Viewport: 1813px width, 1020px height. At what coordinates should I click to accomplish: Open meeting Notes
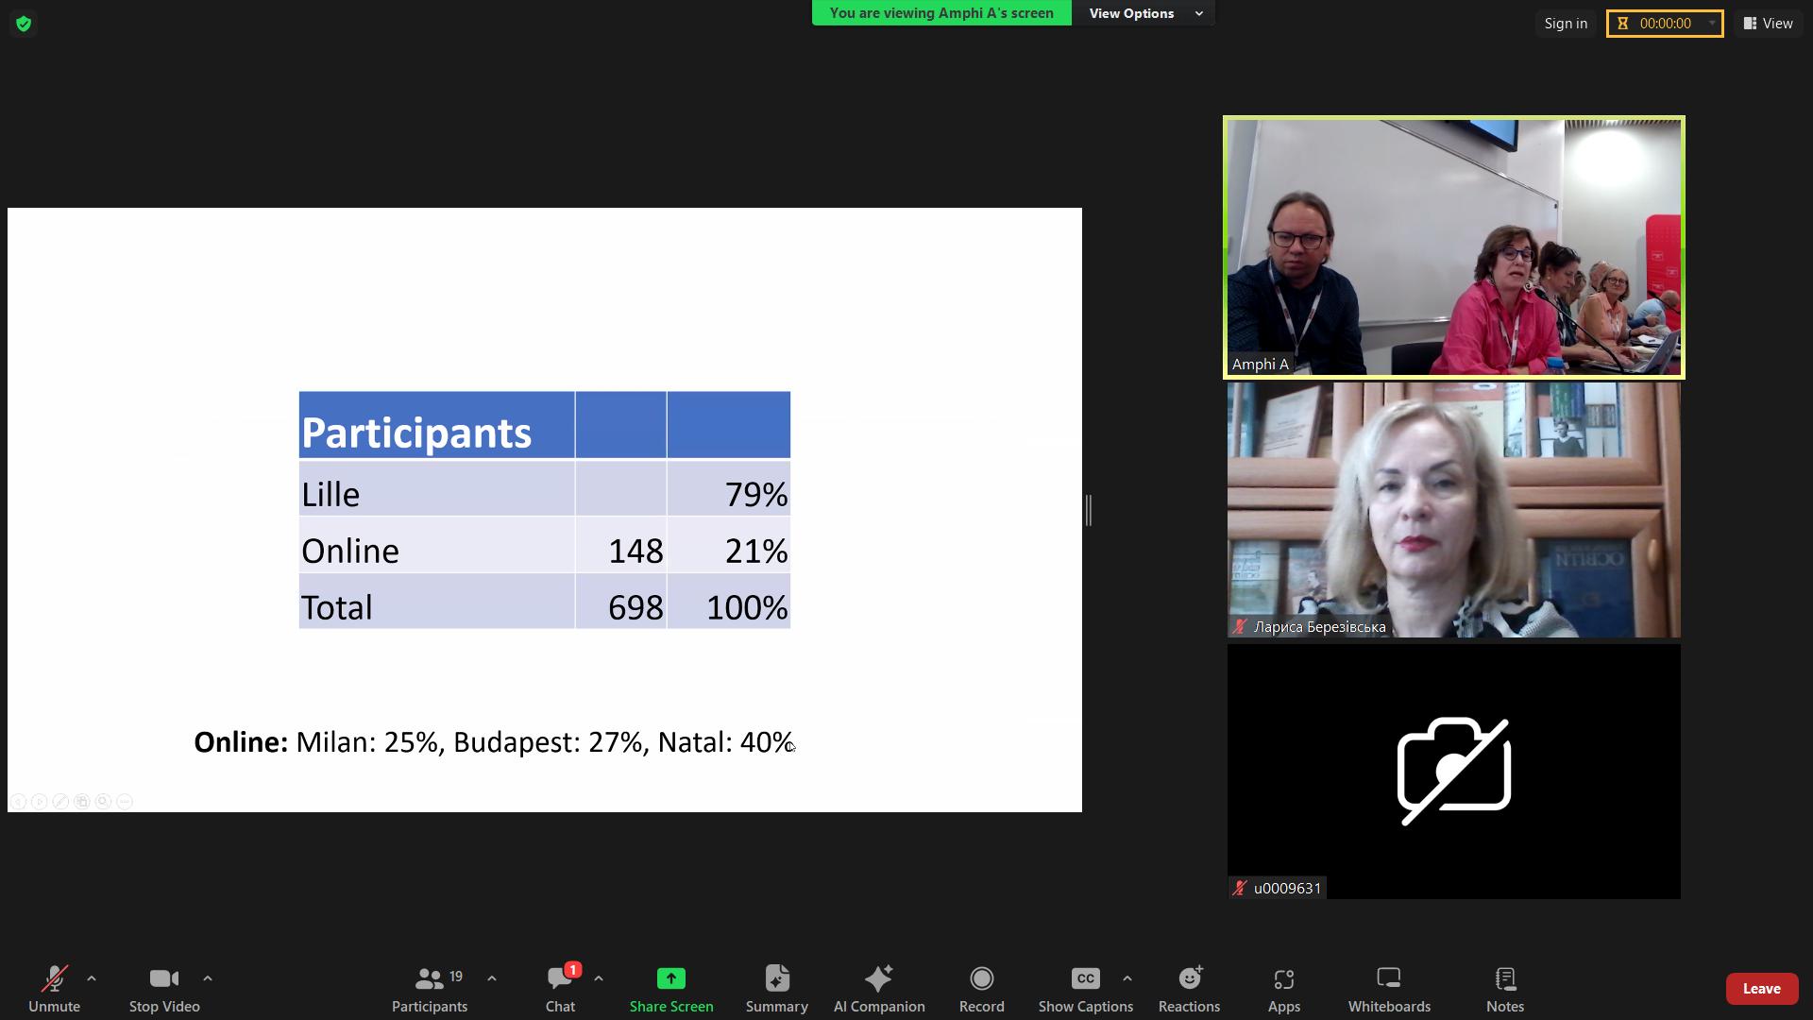click(1505, 989)
